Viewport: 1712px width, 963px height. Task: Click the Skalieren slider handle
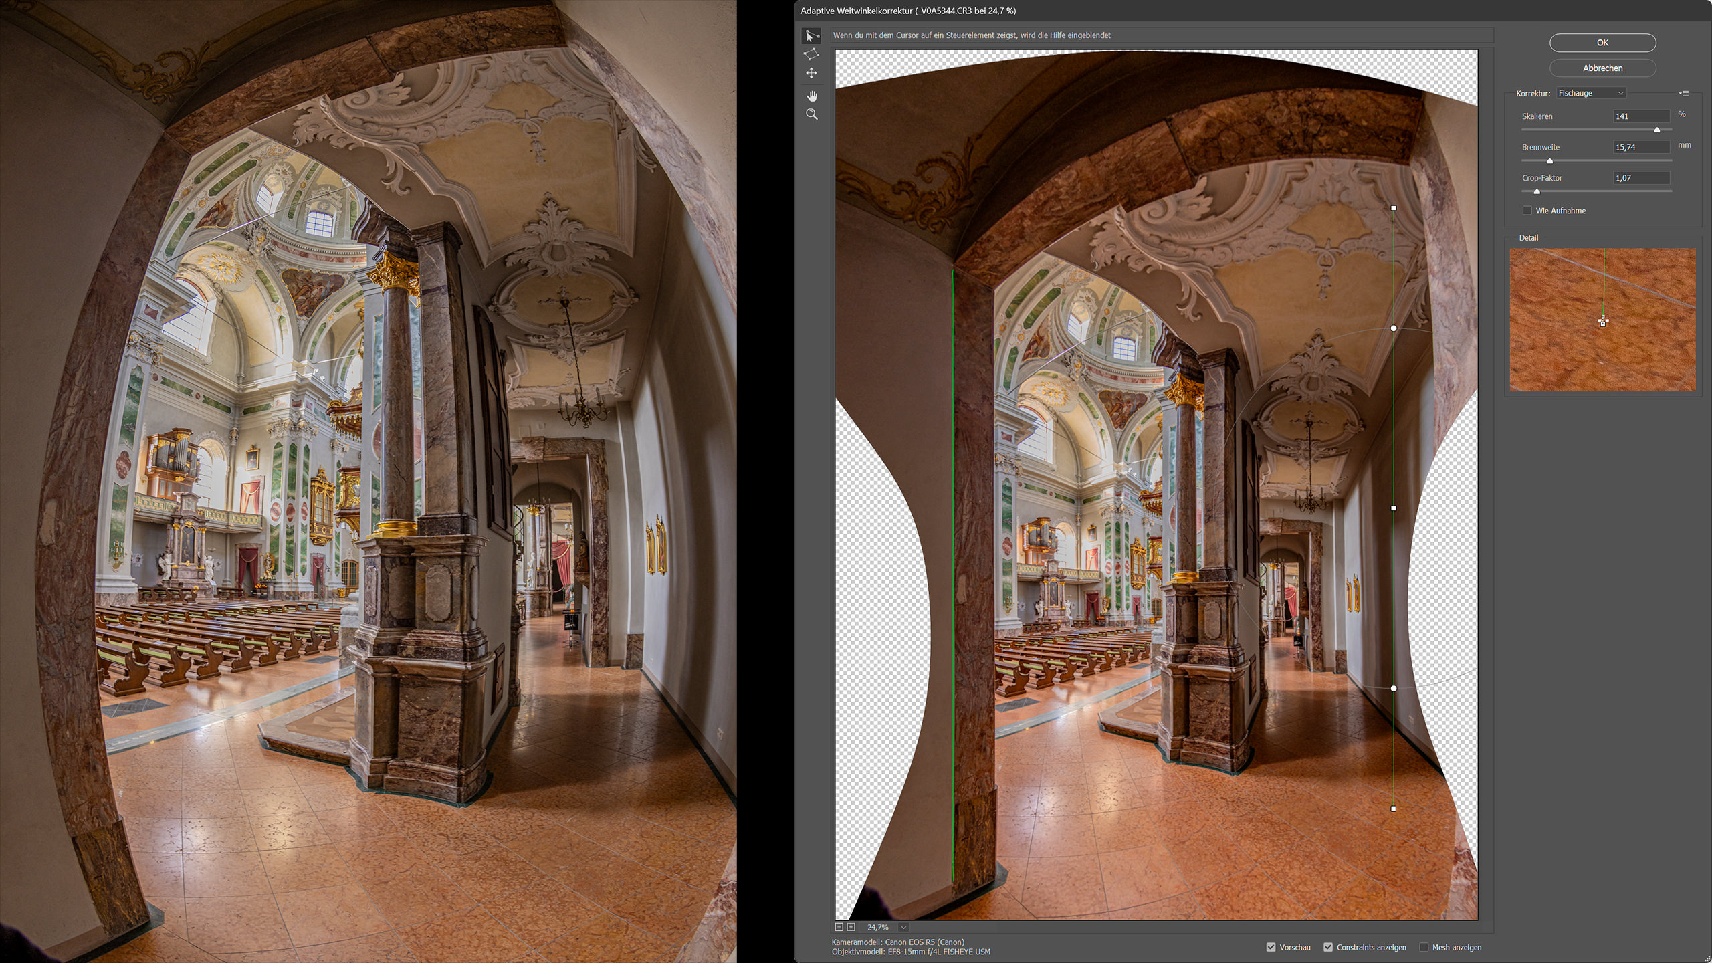pyautogui.click(x=1656, y=130)
